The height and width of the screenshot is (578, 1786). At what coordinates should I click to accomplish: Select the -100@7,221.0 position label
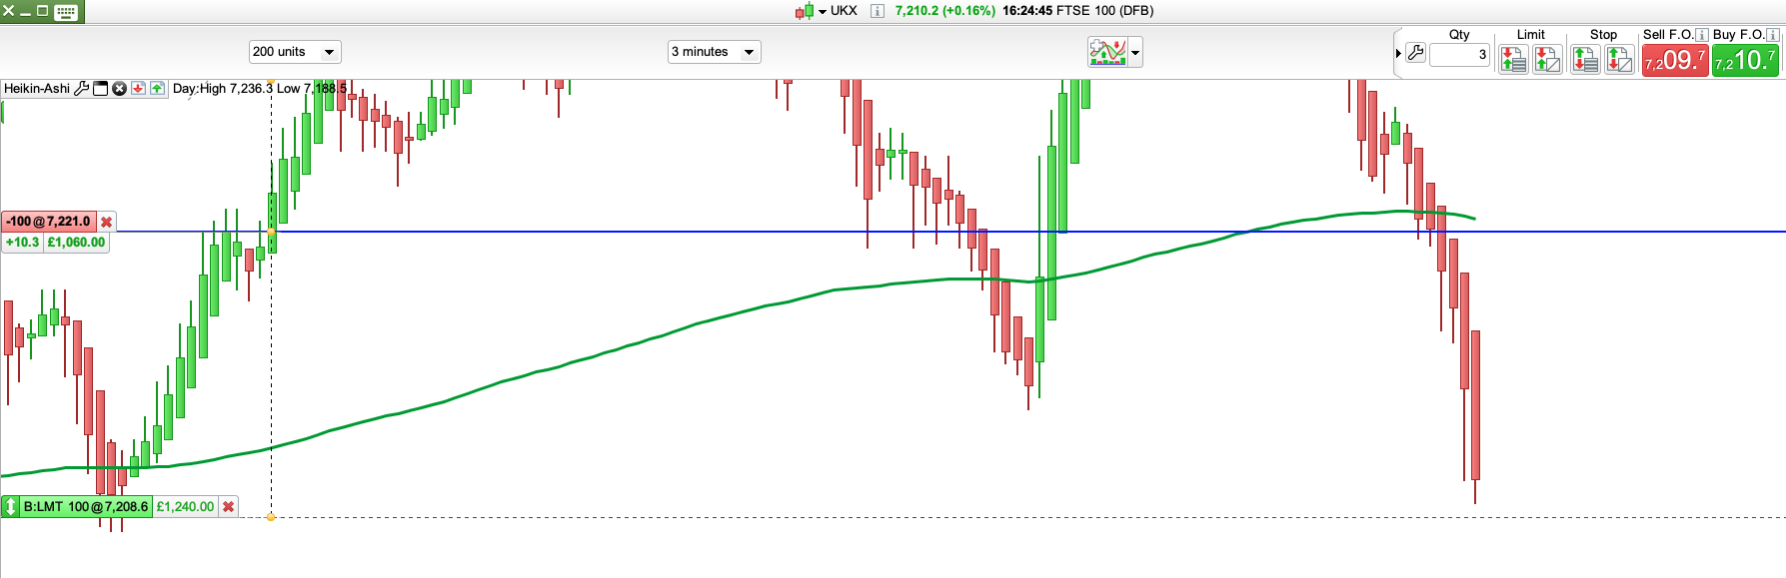click(48, 222)
